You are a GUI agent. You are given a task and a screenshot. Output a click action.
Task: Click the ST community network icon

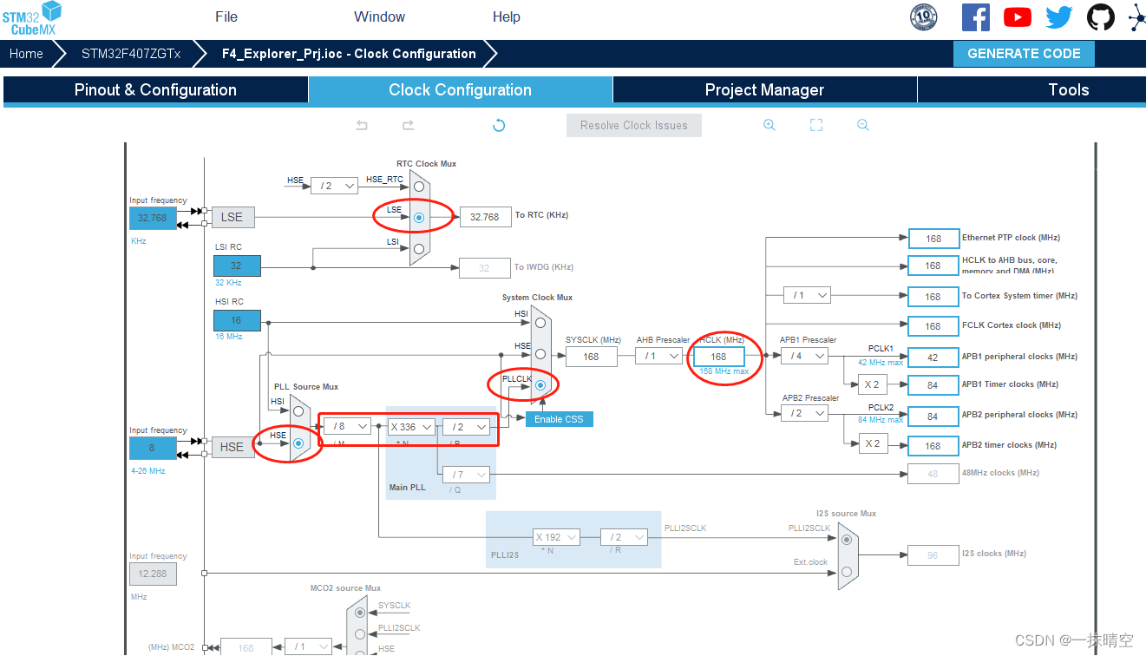click(1136, 17)
